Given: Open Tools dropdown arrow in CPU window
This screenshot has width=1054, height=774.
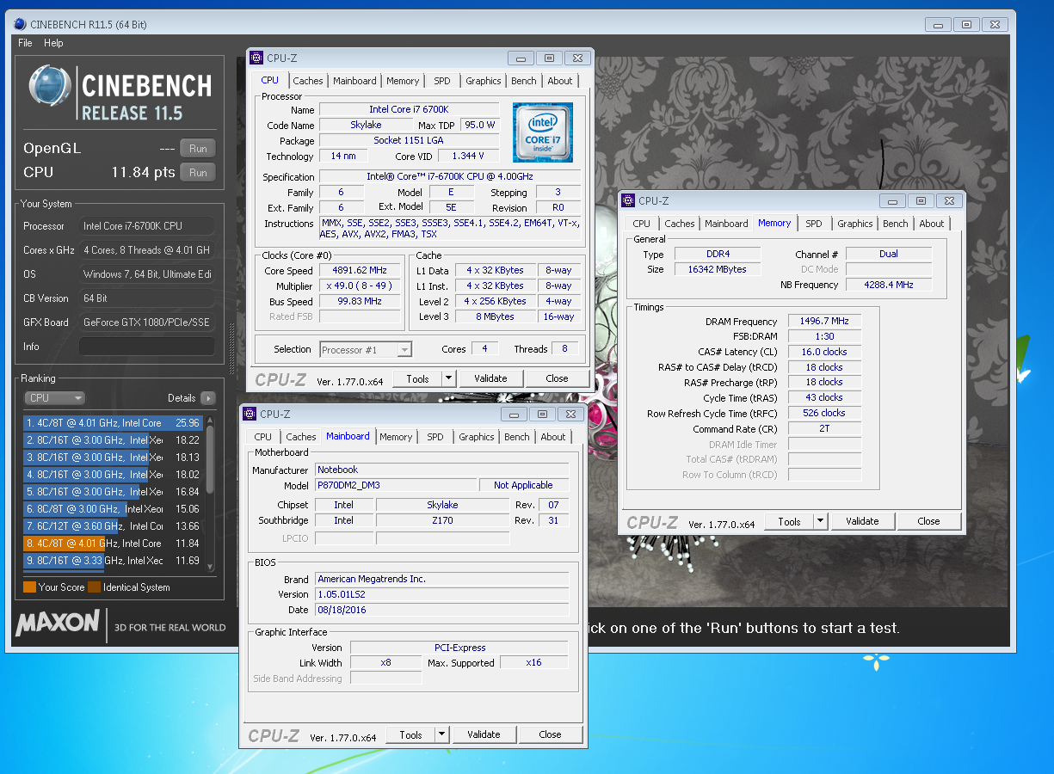Looking at the screenshot, I should click(449, 378).
